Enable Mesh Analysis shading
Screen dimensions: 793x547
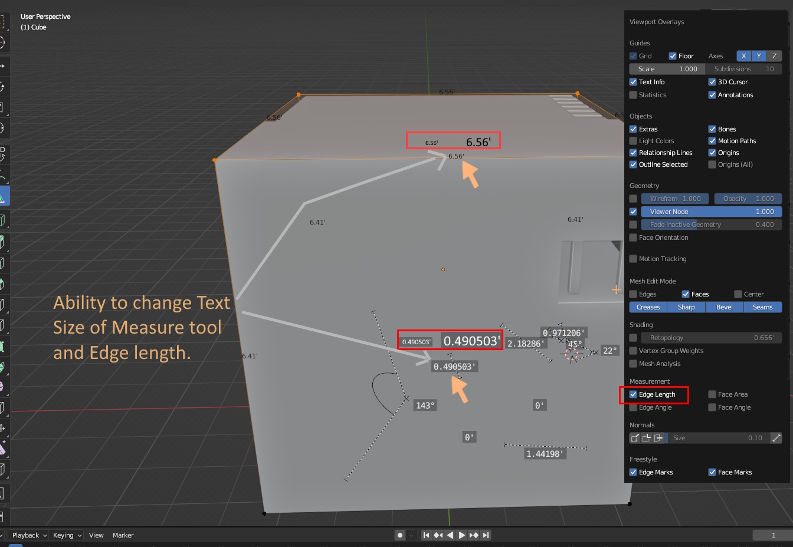click(x=633, y=364)
